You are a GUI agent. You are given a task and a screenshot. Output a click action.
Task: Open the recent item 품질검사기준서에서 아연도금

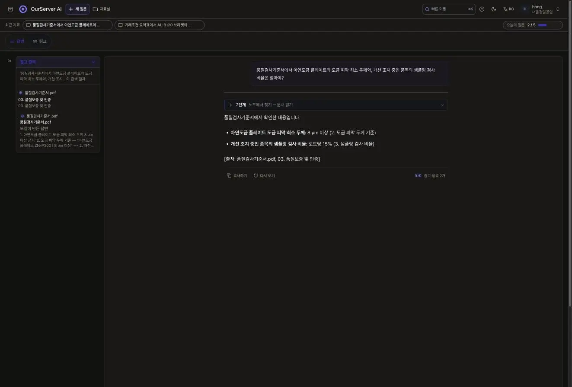pyautogui.click(x=67, y=25)
